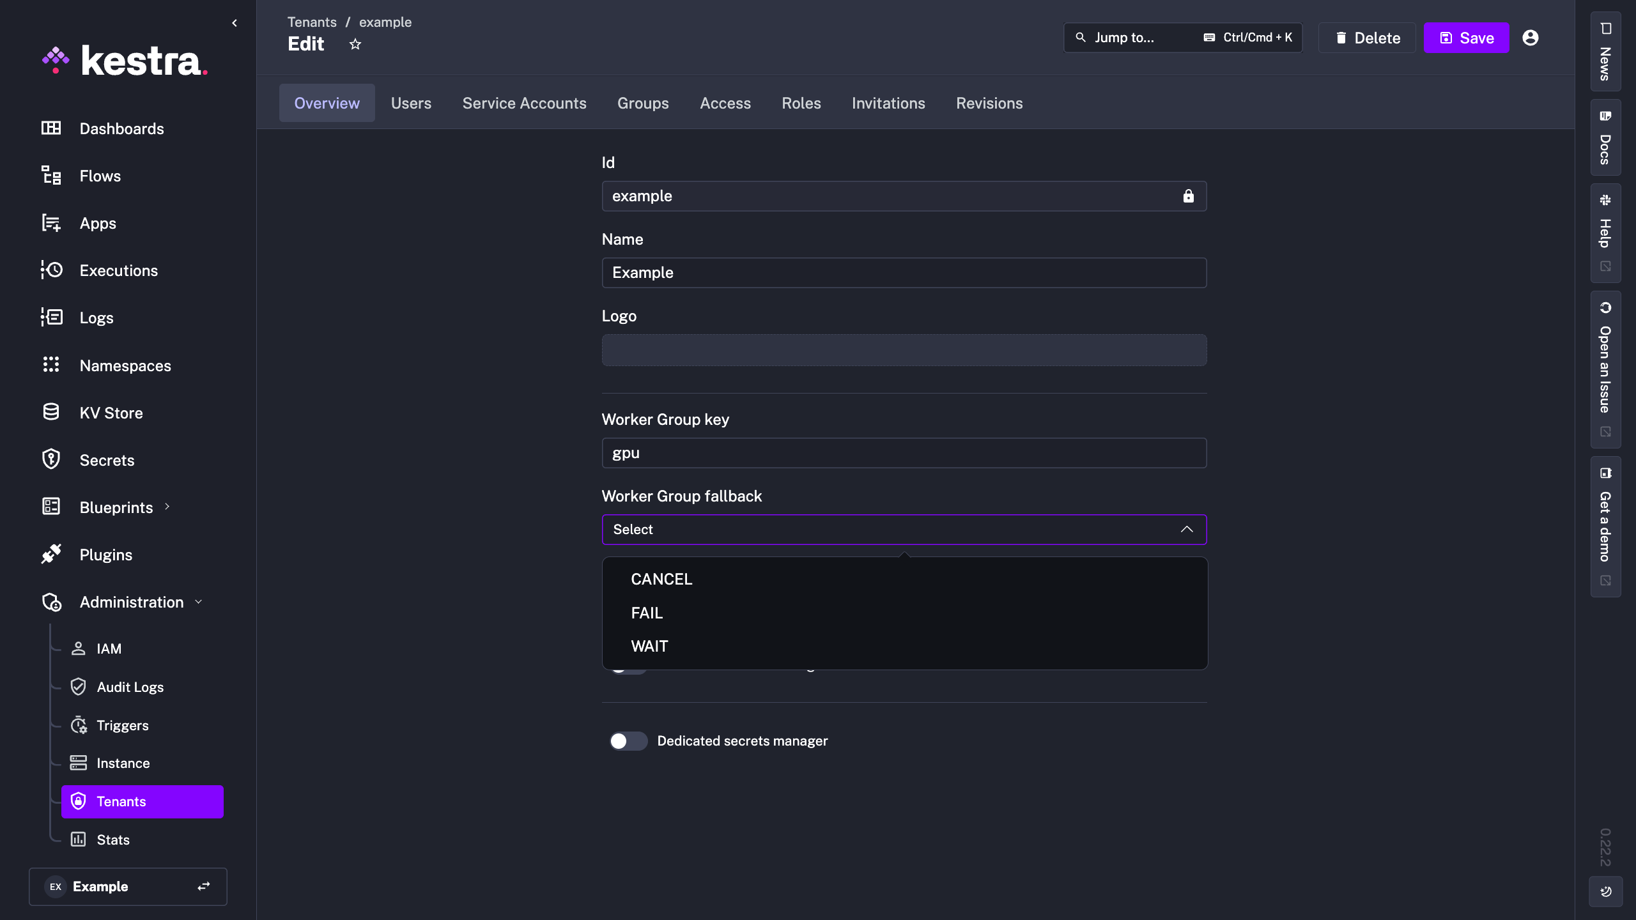Open Executions from the sidebar

point(119,270)
